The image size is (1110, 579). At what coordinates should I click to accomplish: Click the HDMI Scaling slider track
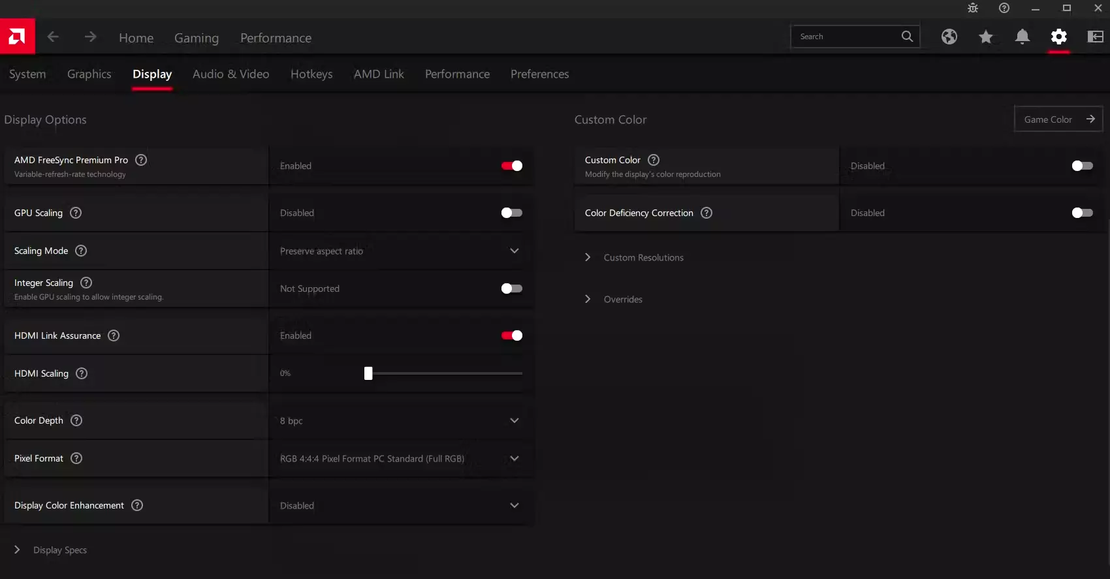(x=444, y=373)
